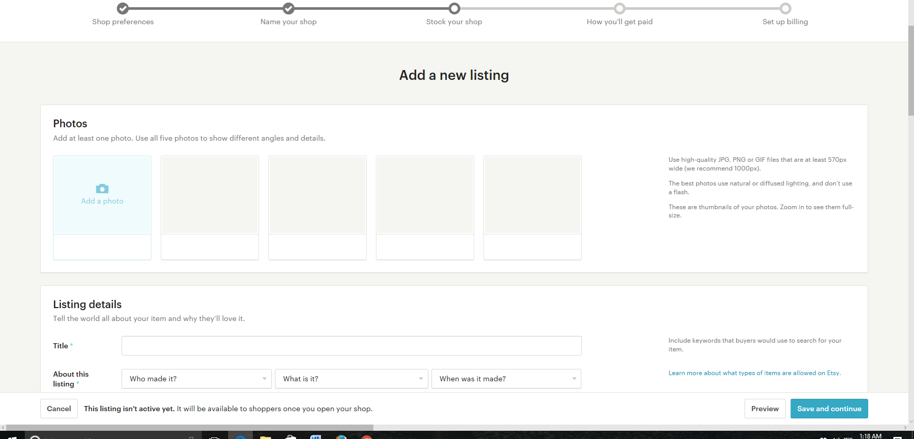Open the link about items allowed on Etsy
Image resolution: width=914 pixels, height=439 pixels.
click(754, 373)
